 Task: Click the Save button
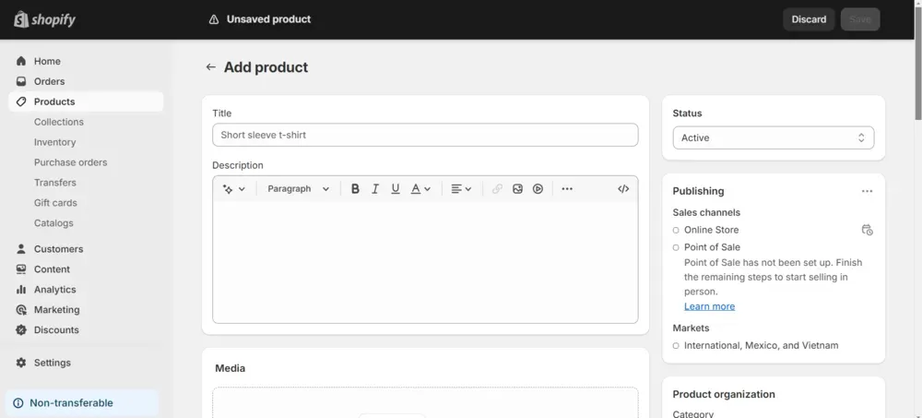coord(860,19)
